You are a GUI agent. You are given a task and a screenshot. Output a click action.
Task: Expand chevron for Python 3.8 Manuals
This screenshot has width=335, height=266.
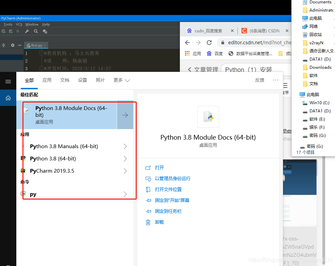tap(125, 146)
